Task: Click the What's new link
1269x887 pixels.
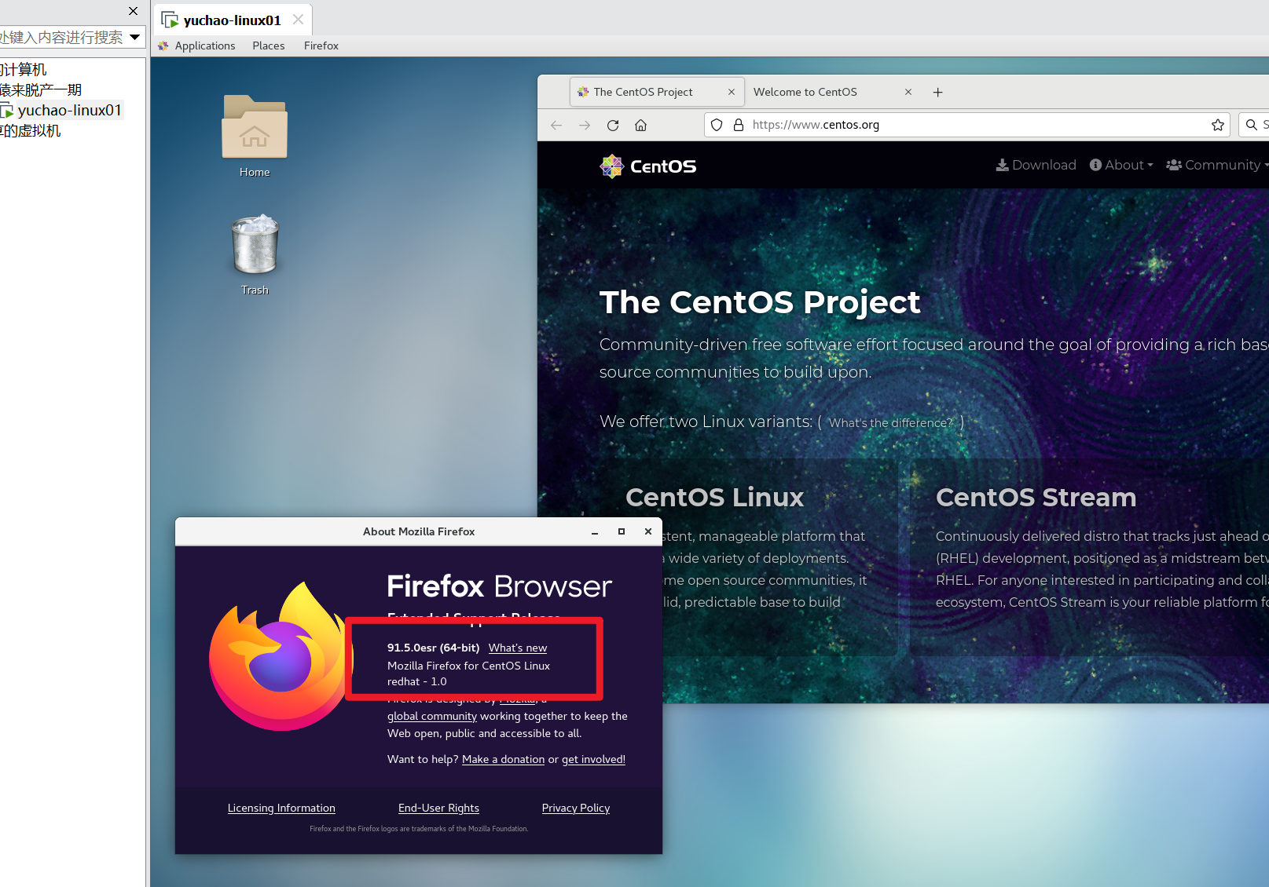Action: pos(517,648)
